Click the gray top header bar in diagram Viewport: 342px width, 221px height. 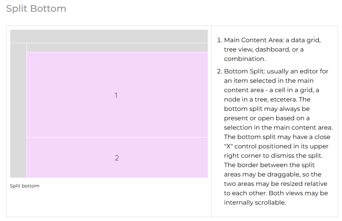tap(109, 36)
